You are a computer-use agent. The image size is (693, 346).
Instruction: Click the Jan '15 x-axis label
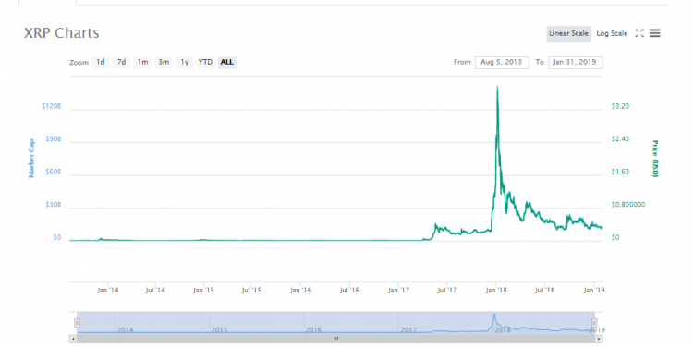click(x=204, y=290)
